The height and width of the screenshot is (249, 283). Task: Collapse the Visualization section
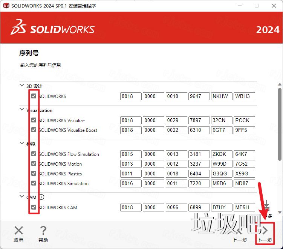(x=22, y=109)
